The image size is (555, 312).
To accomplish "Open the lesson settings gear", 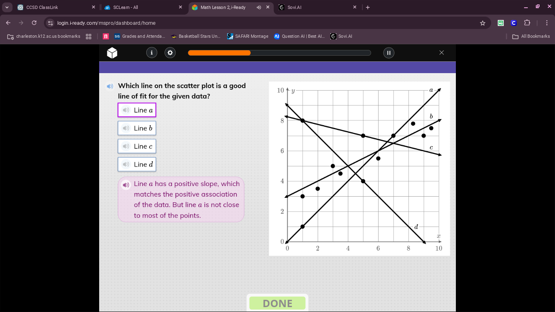I will [x=170, y=53].
